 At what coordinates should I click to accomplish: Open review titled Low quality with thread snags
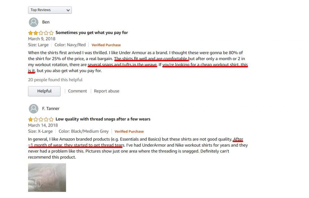(x=103, y=119)
